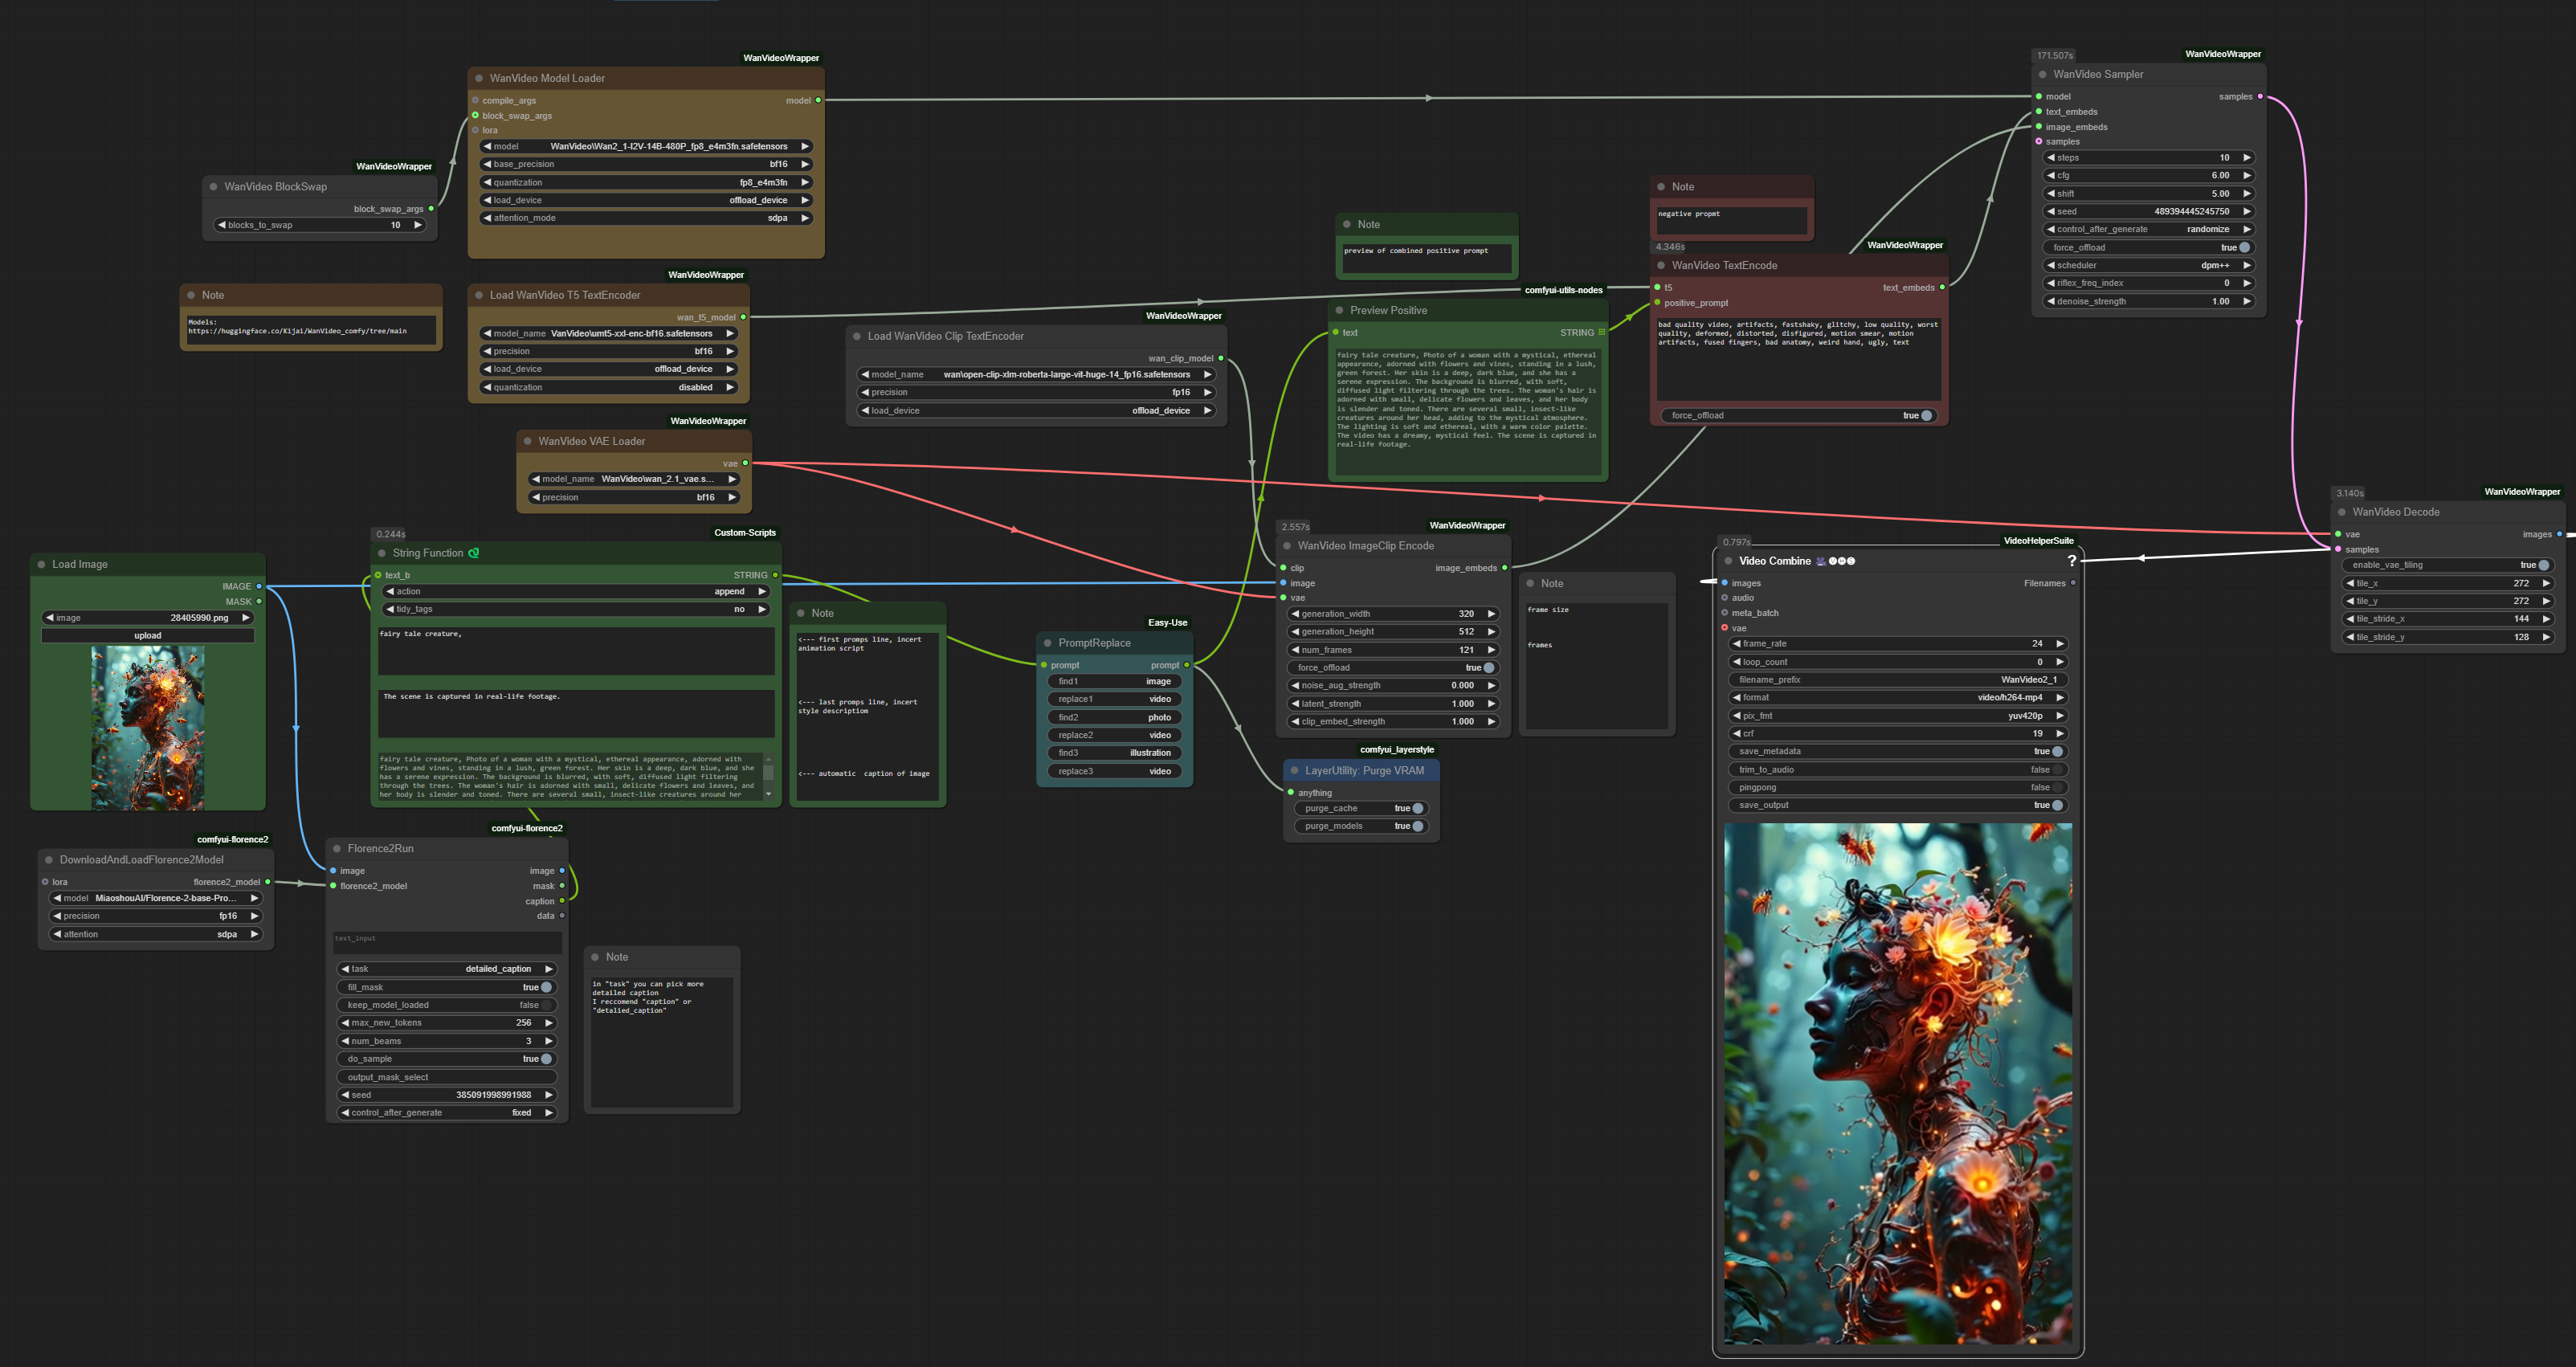Screen dimensions: 2576x1367
Task: Increase steps value with right arrow
Action: click(x=2247, y=158)
